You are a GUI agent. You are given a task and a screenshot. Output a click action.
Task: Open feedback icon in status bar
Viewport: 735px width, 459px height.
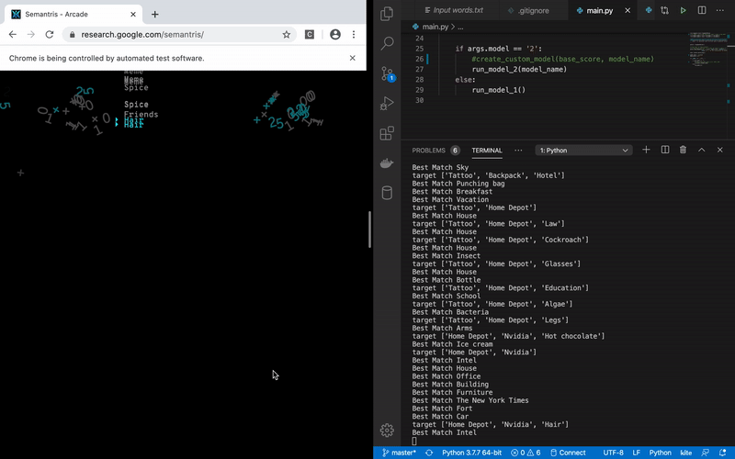tap(705, 453)
